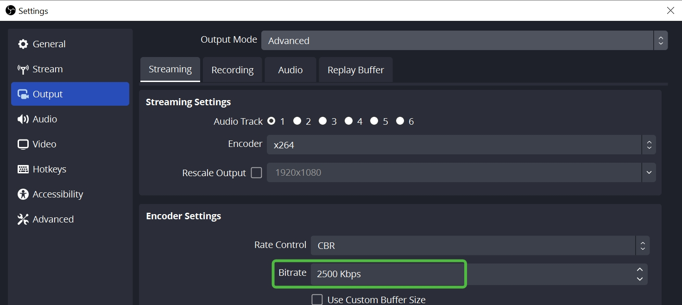Close the Settings window
The height and width of the screenshot is (305, 682).
670,11
